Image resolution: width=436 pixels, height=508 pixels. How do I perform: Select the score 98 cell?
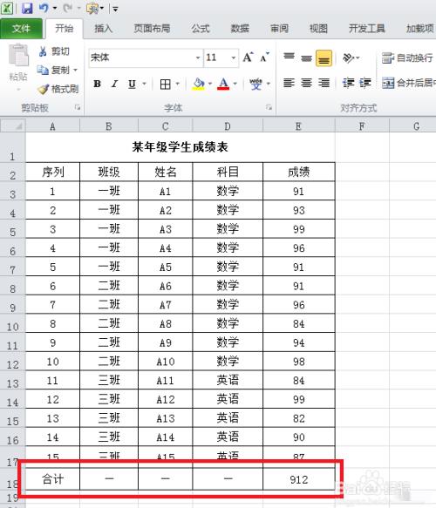pyautogui.click(x=298, y=362)
